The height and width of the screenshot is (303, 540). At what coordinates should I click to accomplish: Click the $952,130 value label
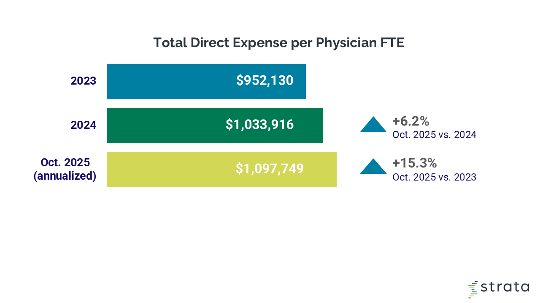265,80
